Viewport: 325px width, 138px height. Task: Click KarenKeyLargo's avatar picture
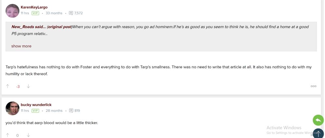(12, 11)
